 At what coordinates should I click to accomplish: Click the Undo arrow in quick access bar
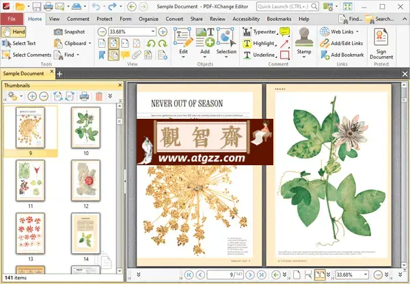click(x=96, y=6)
